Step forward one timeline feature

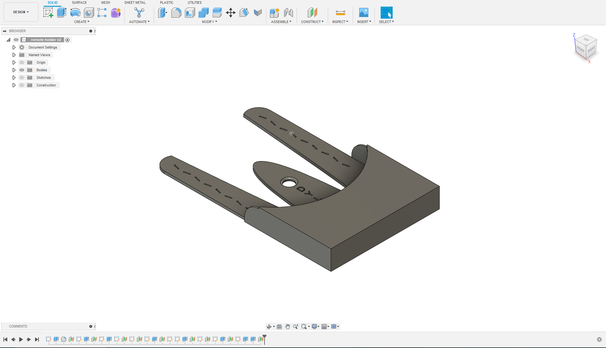pos(29,339)
